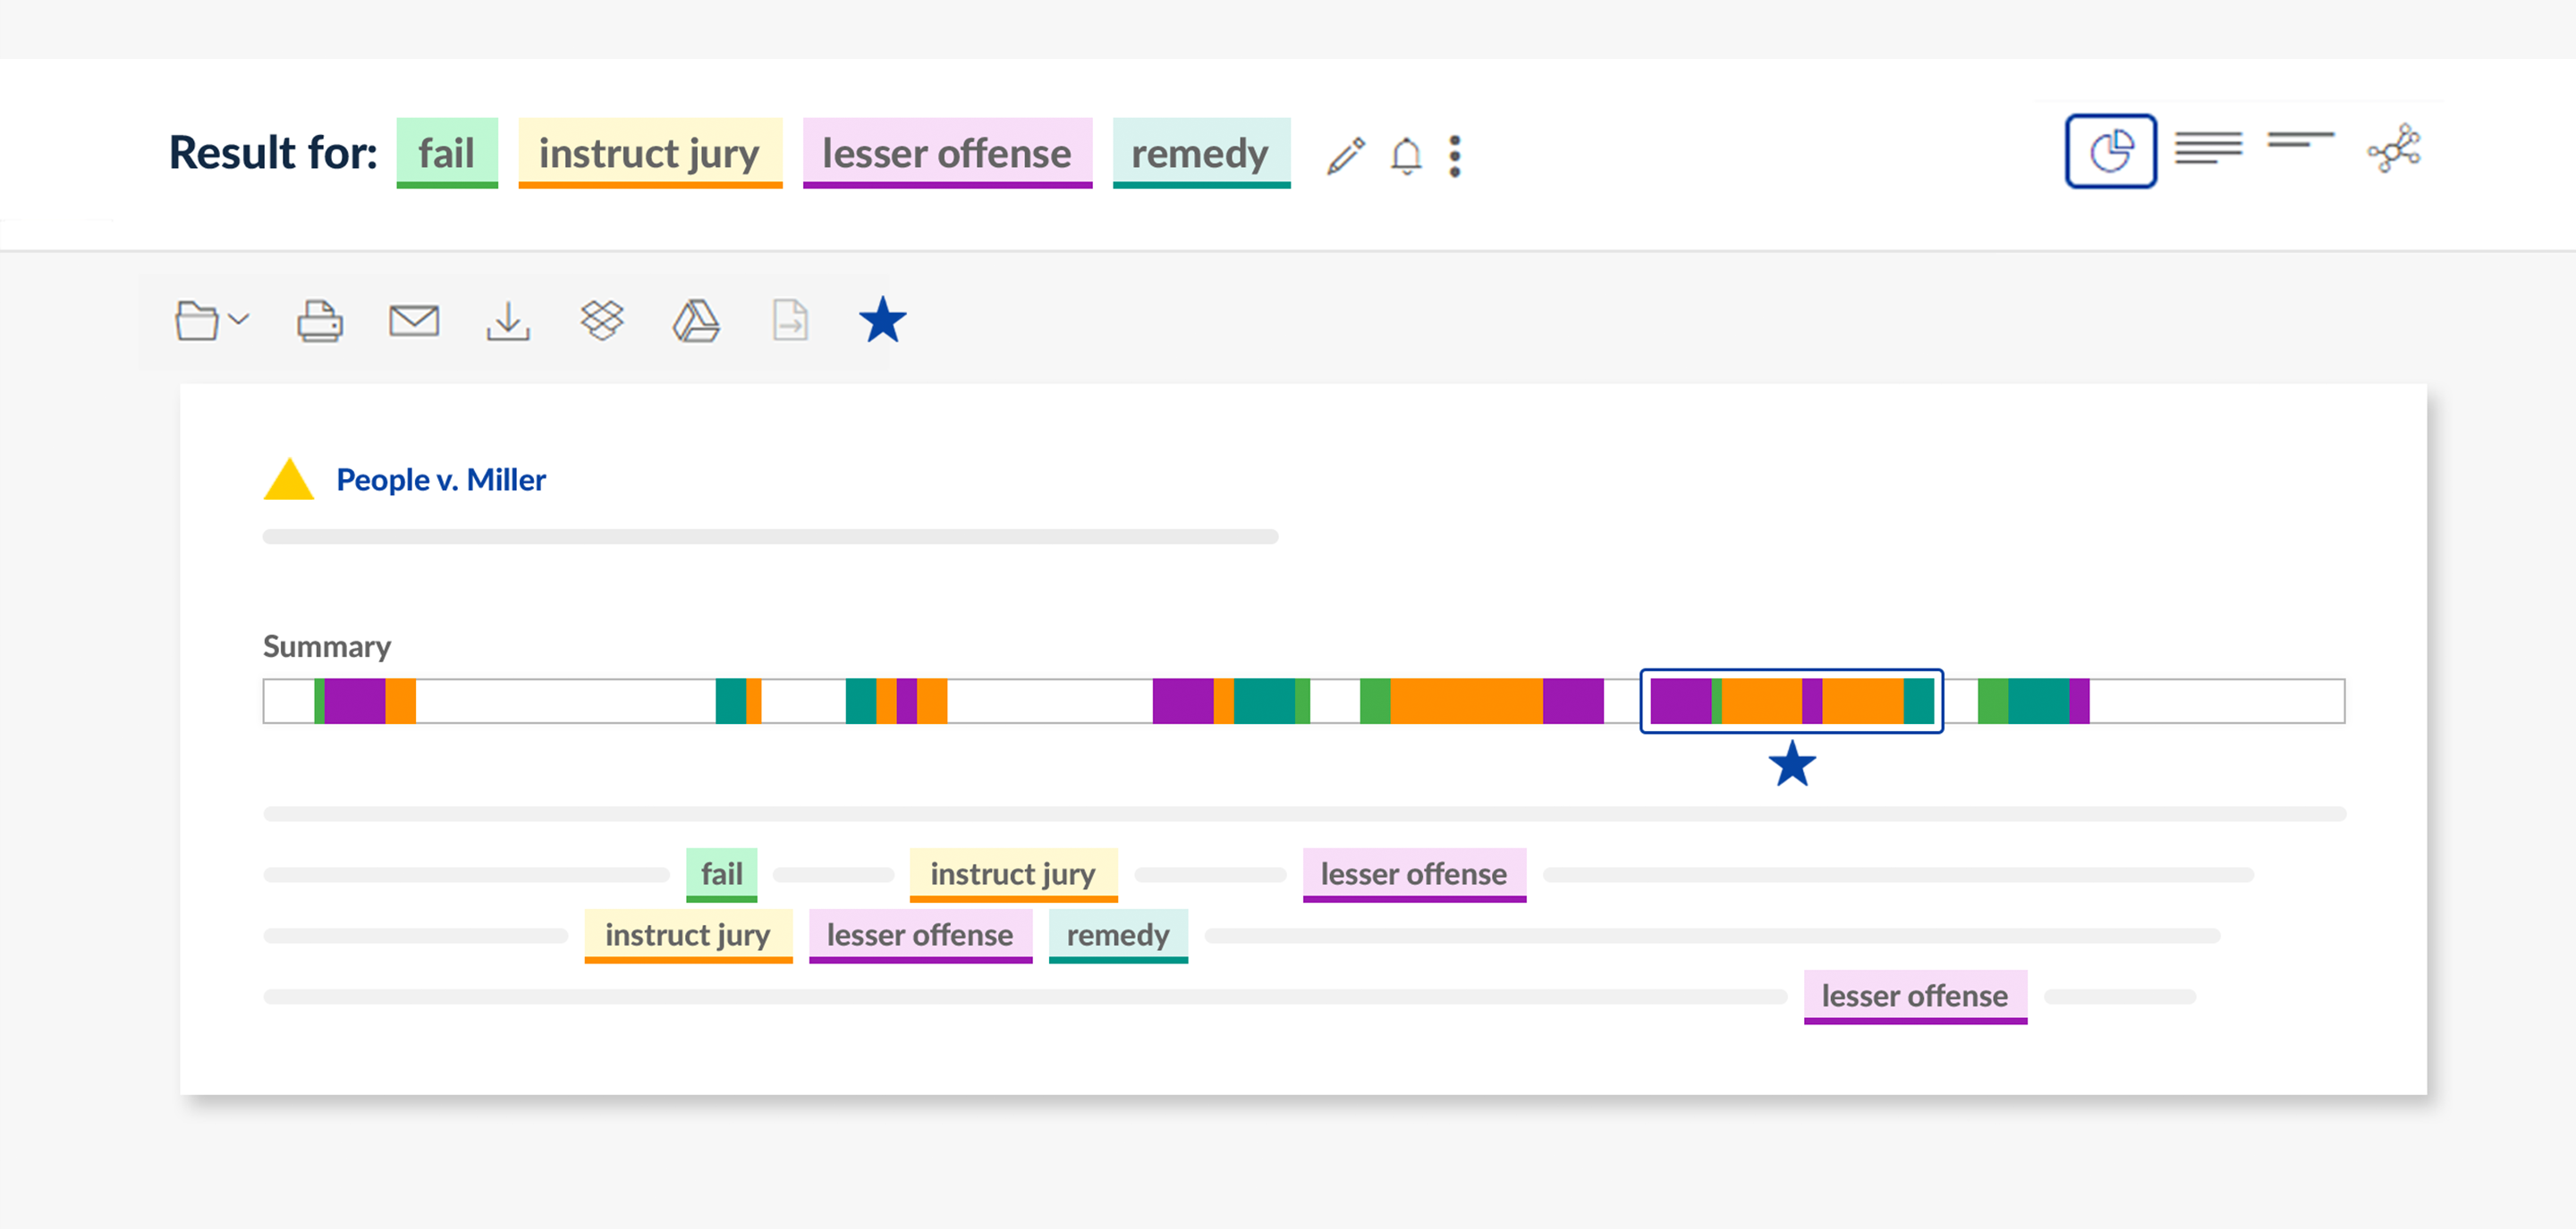The height and width of the screenshot is (1229, 2576).
Task: Open the network graph view icon
Action: coord(2394,149)
